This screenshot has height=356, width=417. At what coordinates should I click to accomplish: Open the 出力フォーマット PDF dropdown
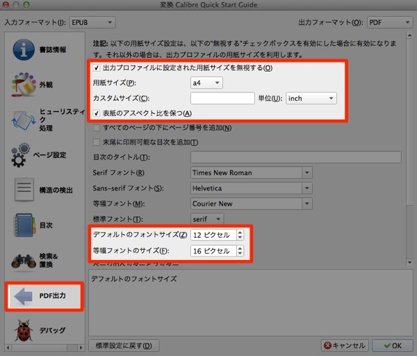[x=390, y=22]
